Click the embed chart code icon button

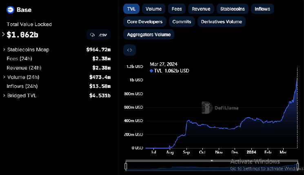coord(129,50)
